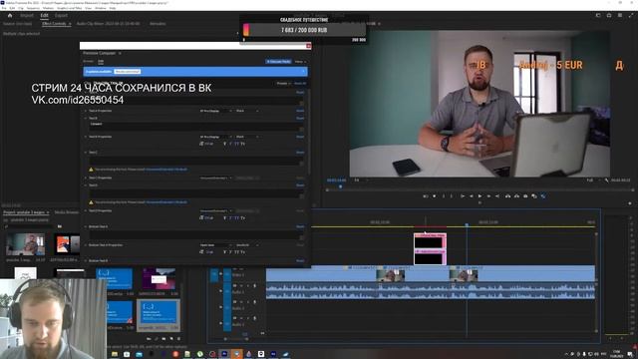Viewport: 638px width, 359px height.
Task: Toggle source patching on Video 1 track
Action: point(214,275)
